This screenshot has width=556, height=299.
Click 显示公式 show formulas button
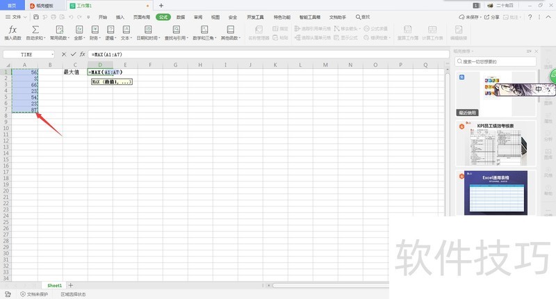(345, 38)
